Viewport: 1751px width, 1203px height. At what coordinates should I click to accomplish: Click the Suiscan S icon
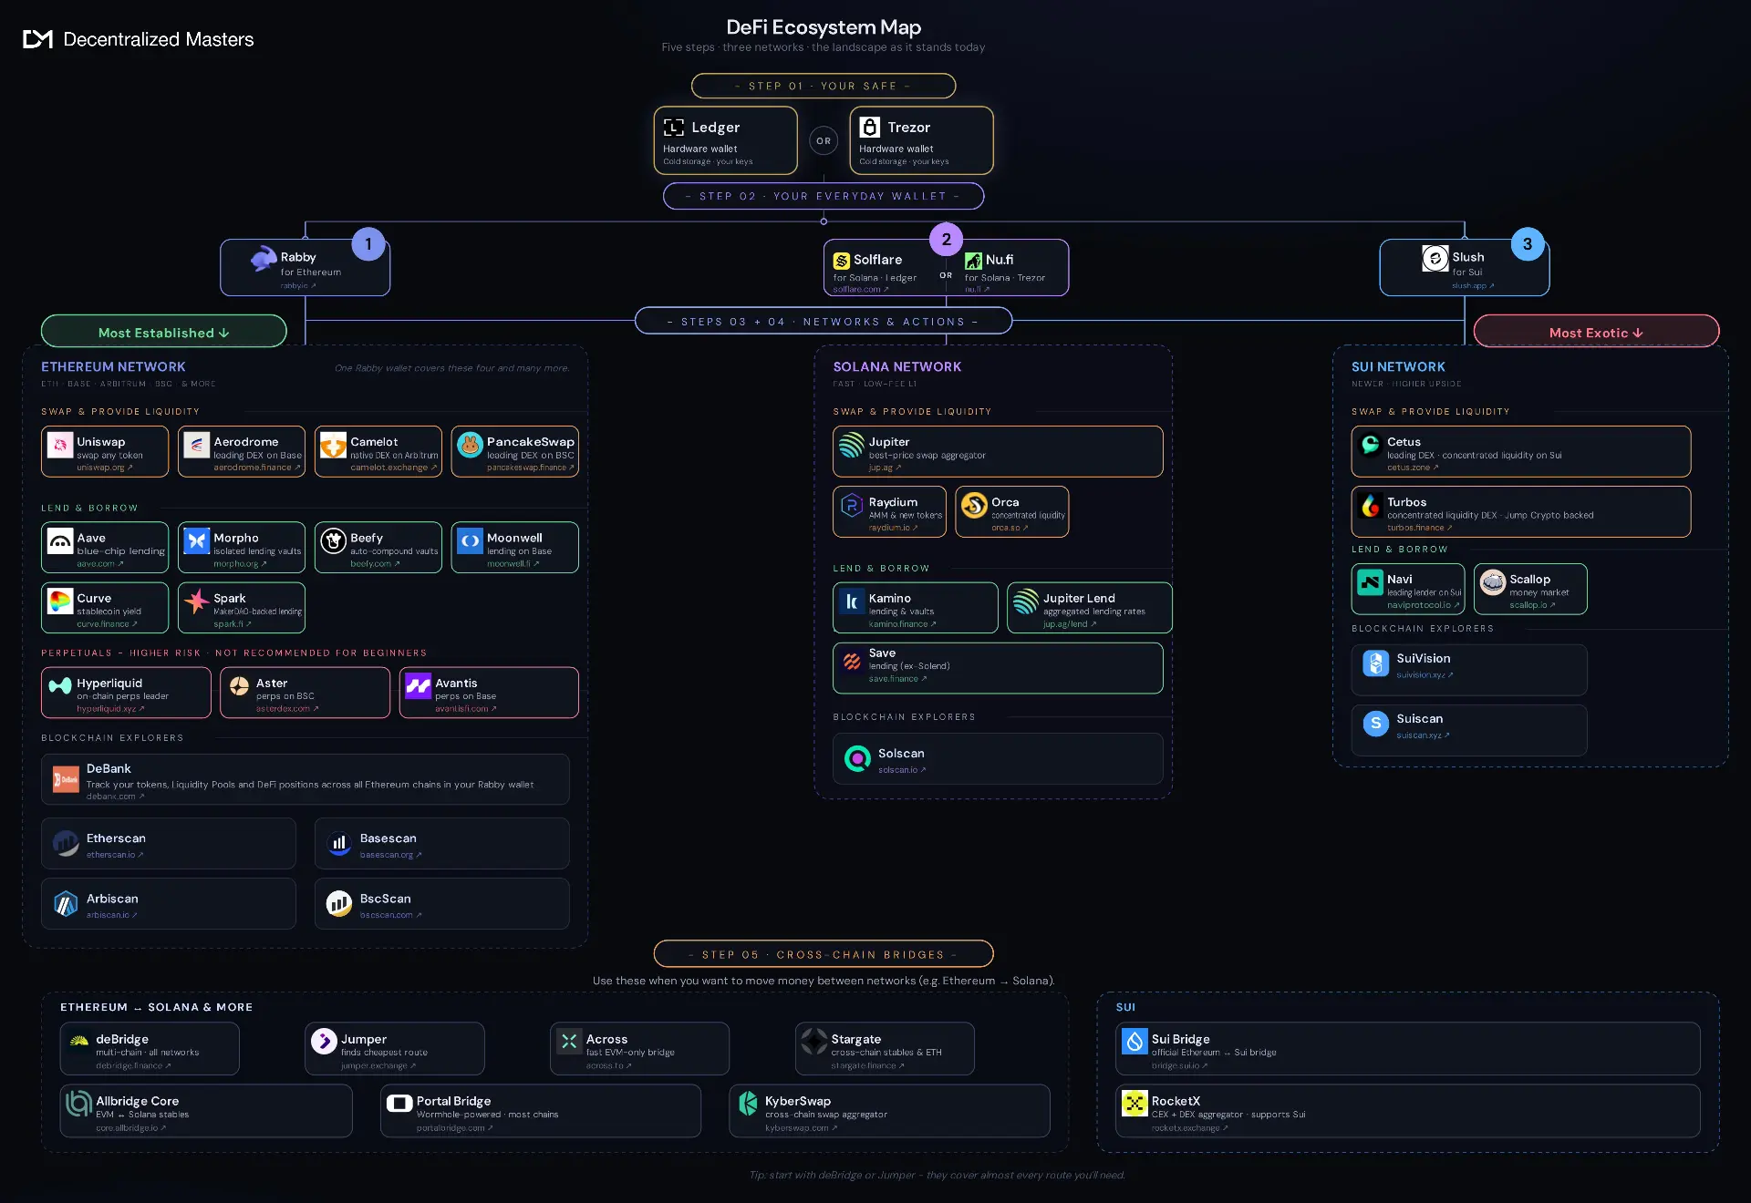click(1375, 723)
